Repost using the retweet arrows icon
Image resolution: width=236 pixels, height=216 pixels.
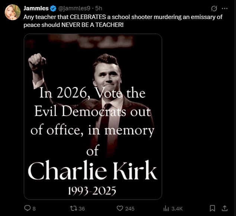point(74,209)
